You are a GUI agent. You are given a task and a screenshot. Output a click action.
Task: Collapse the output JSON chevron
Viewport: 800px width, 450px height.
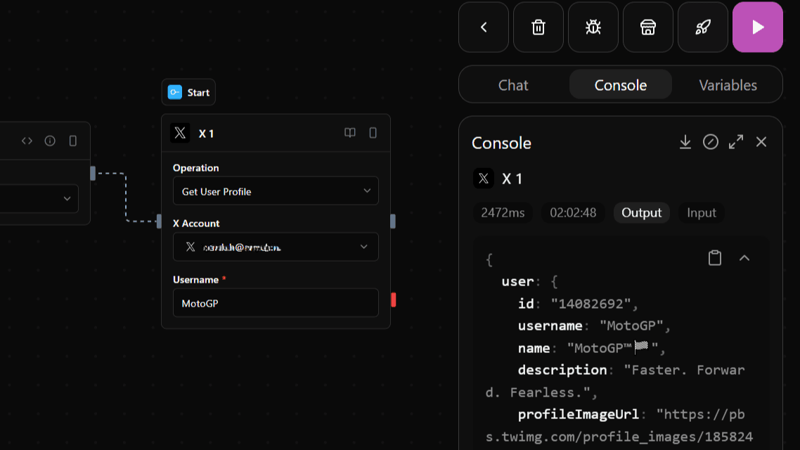click(744, 258)
